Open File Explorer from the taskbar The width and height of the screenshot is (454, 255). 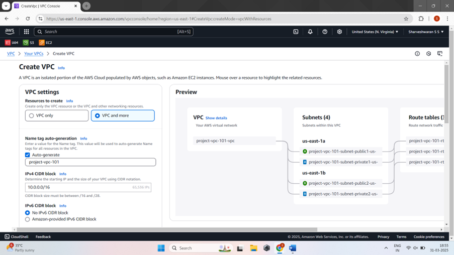[x=253, y=248]
